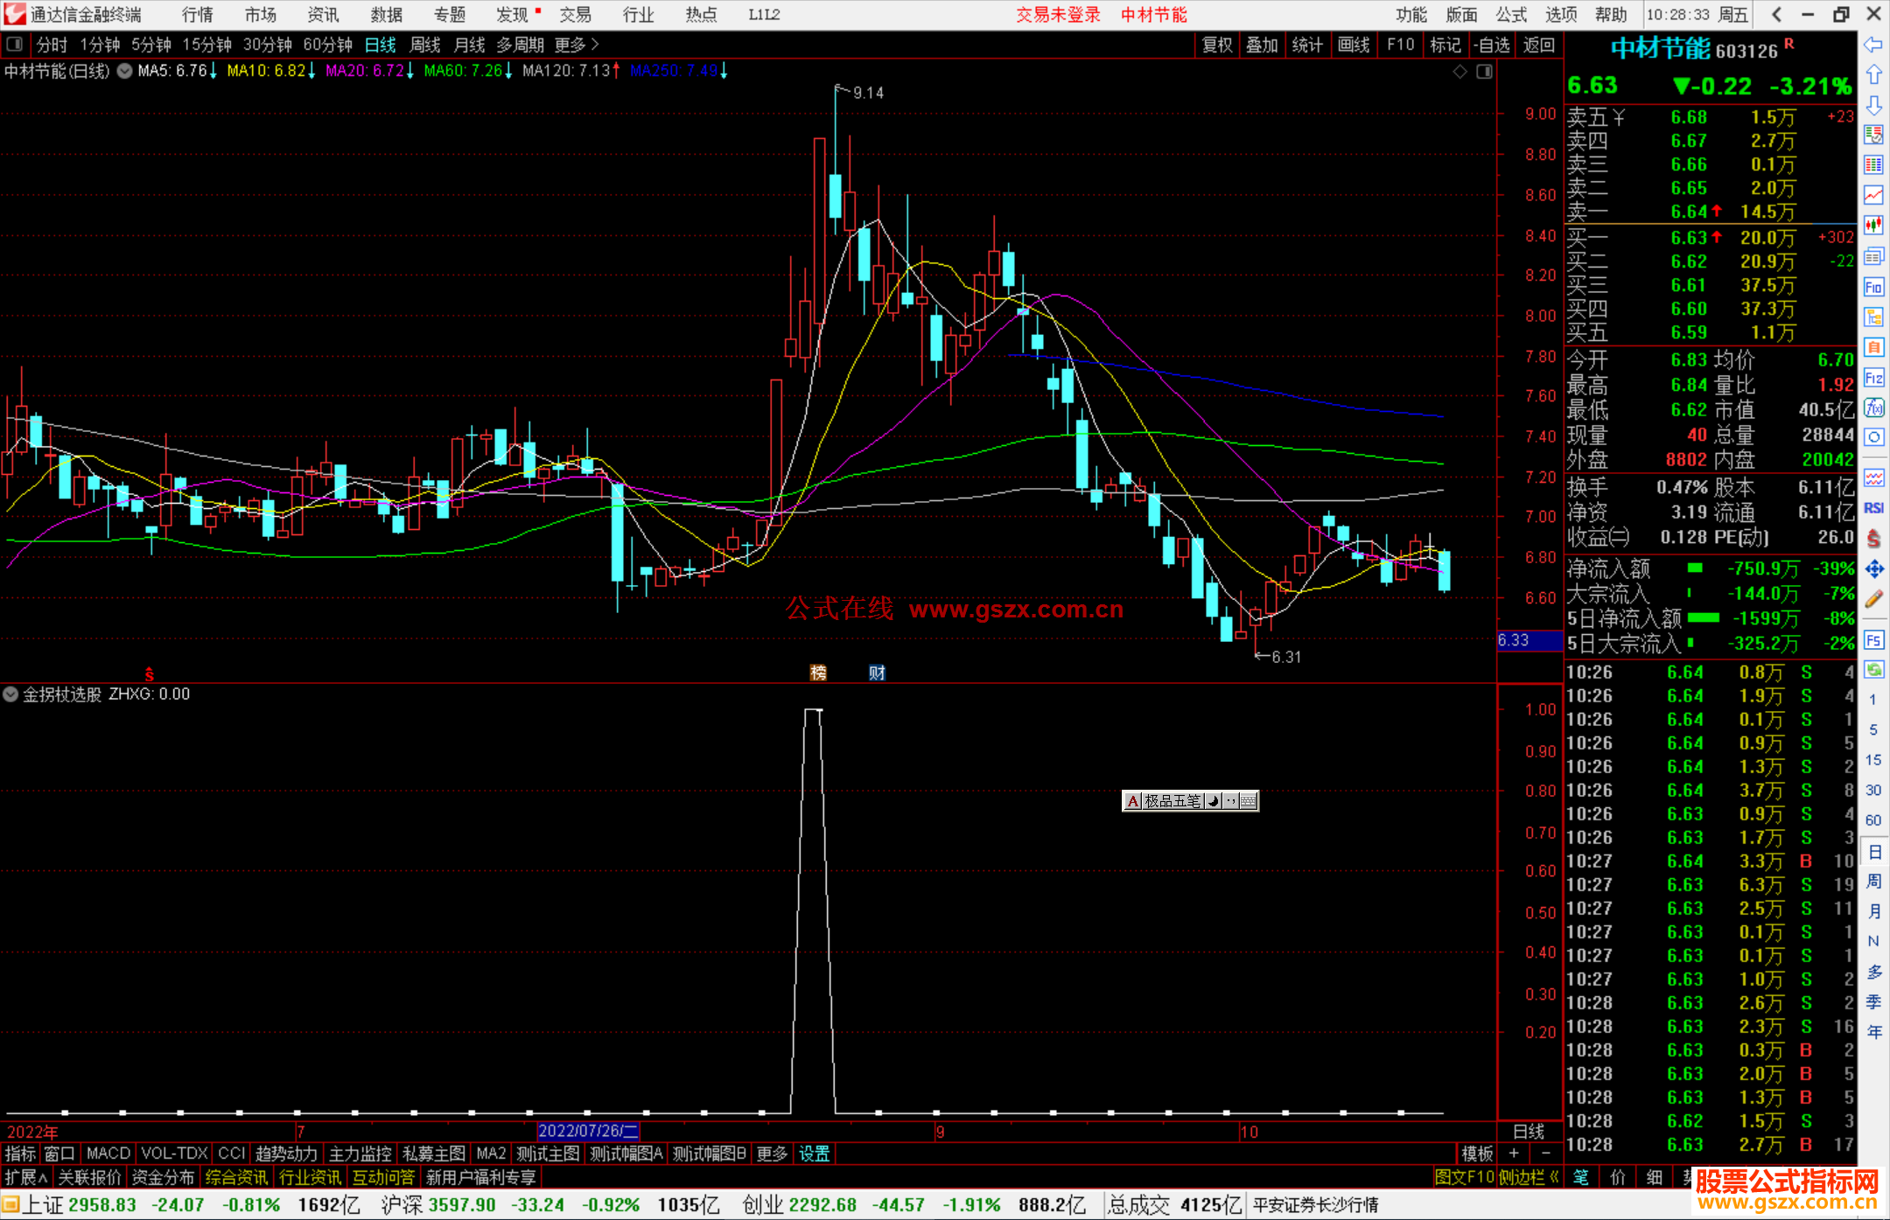The width and height of the screenshot is (1890, 1220).
Task: Open the formula f(x) sidebar icon
Action: pos(1872,408)
